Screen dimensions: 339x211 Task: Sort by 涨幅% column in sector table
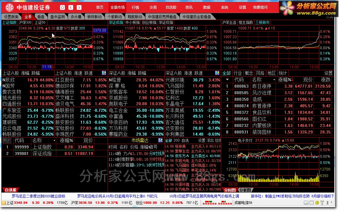(x=285, y=80)
